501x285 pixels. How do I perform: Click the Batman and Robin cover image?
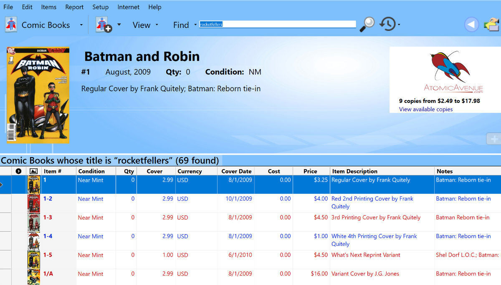38,95
